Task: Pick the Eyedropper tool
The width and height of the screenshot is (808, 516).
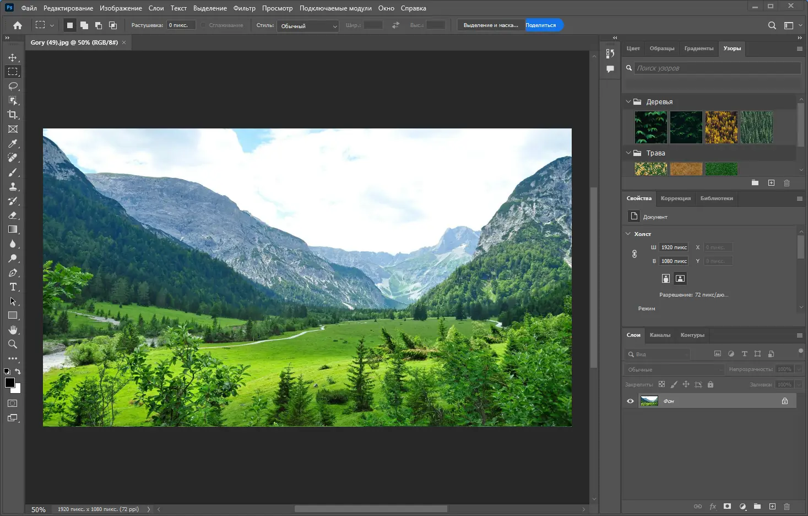Action: point(13,143)
